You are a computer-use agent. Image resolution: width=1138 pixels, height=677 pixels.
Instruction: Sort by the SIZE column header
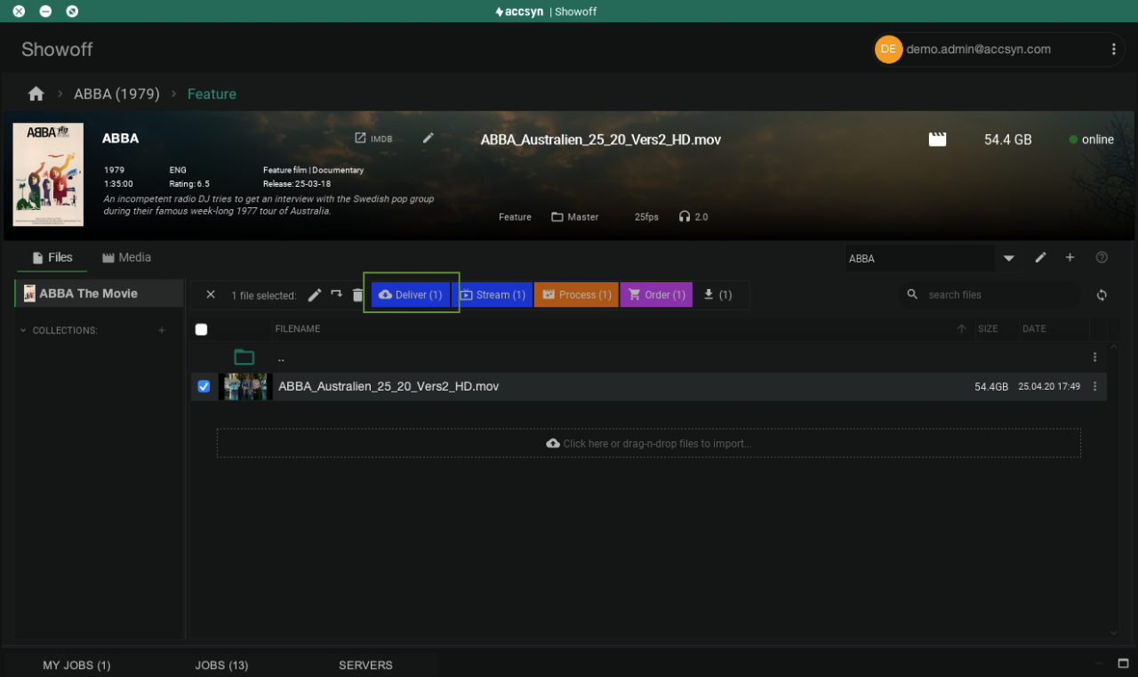pos(988,329)
